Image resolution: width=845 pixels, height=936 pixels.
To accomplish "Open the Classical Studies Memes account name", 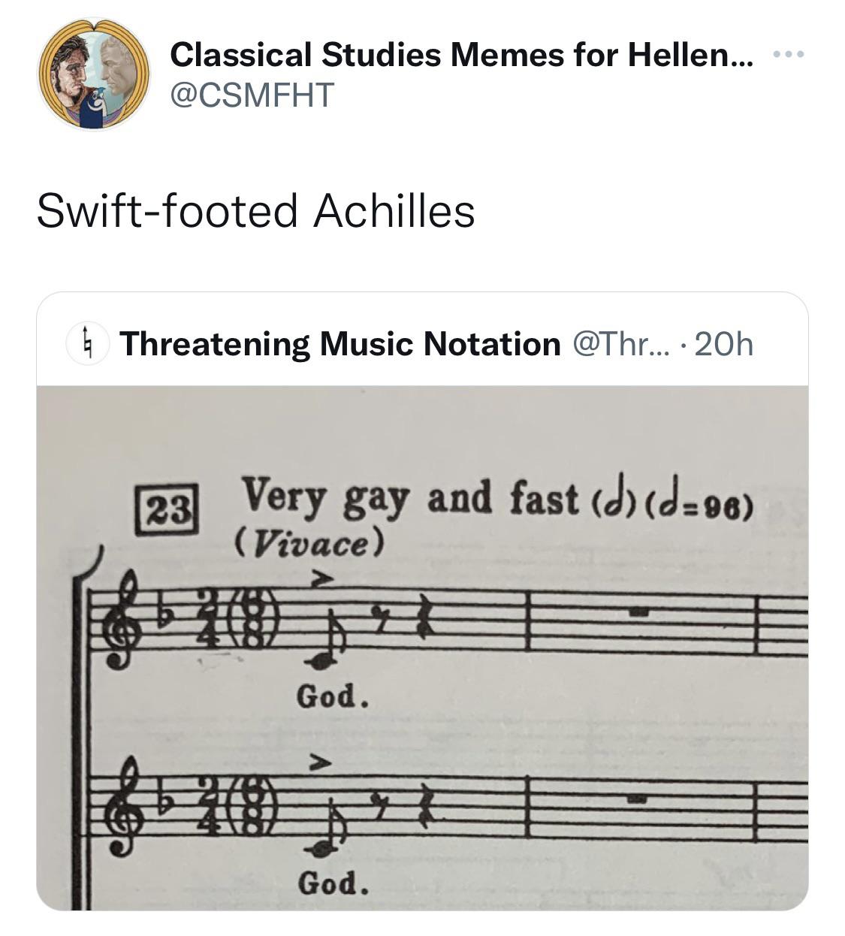I will coord(460,54).
